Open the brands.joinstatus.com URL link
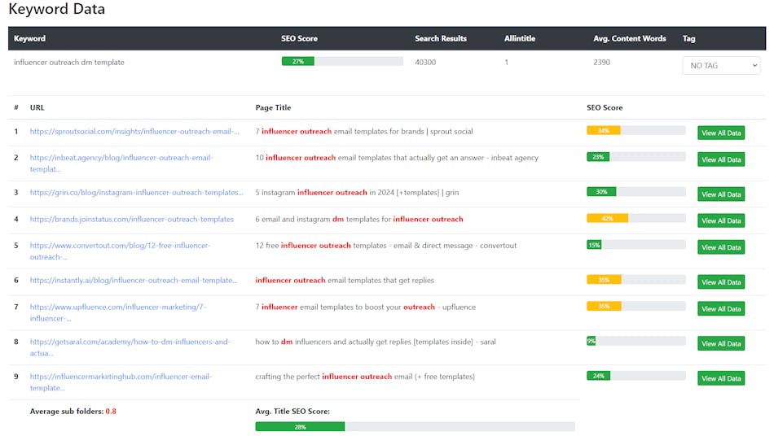 (131, 220)
